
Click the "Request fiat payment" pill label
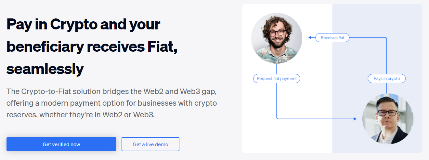[x=277, y=79]
